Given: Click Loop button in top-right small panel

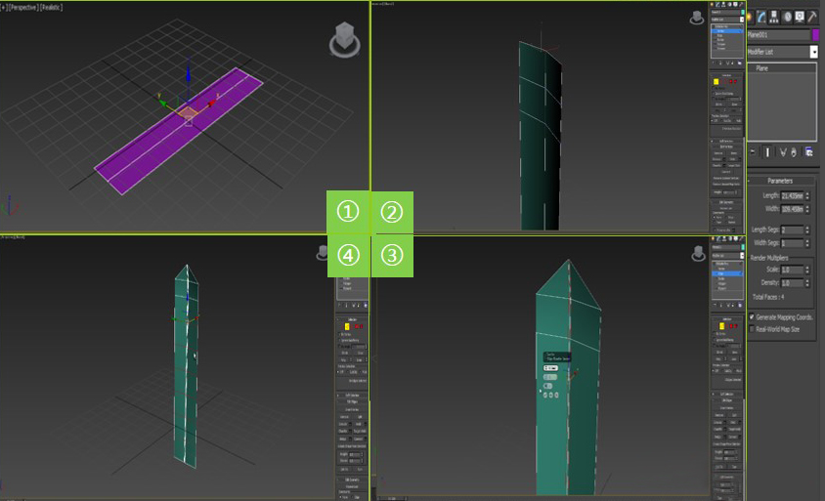Looking at the screenshot, I should click(734, 110).
